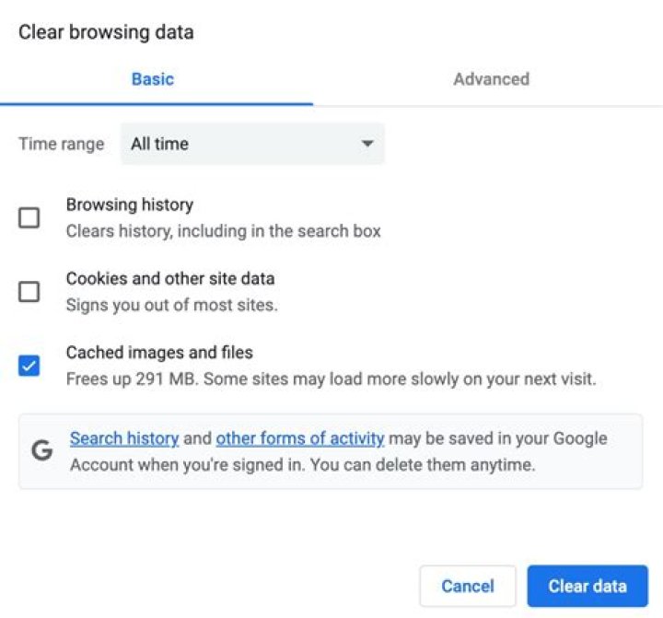
Task: Tick the Cookies and other site data checkbox
Action: [29, 292]
